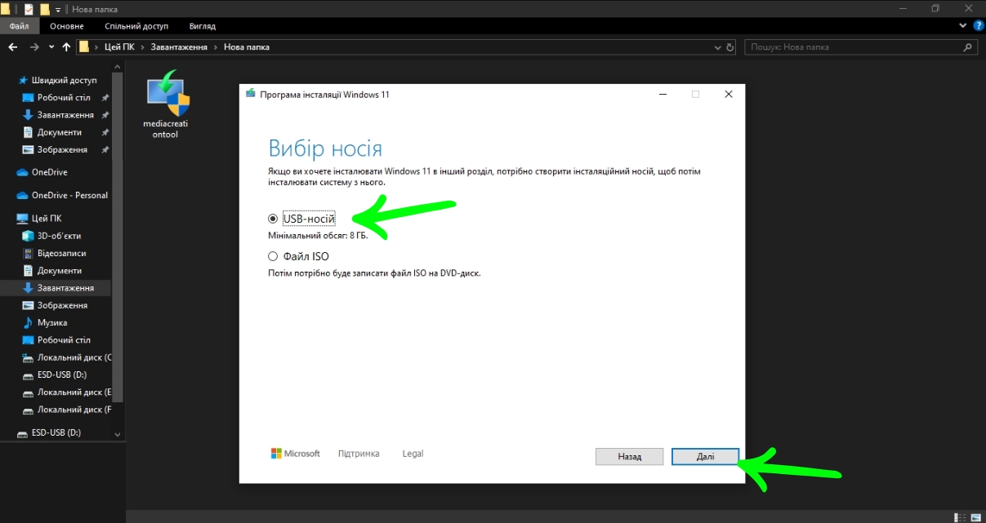Click the folder icon in the address bar

[84, 47]
